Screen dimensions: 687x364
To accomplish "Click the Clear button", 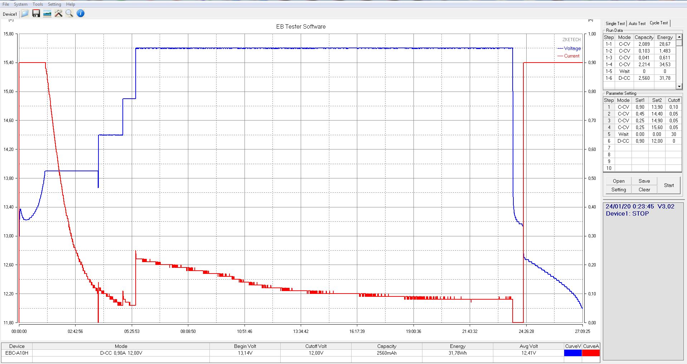I will coord(644,190).
